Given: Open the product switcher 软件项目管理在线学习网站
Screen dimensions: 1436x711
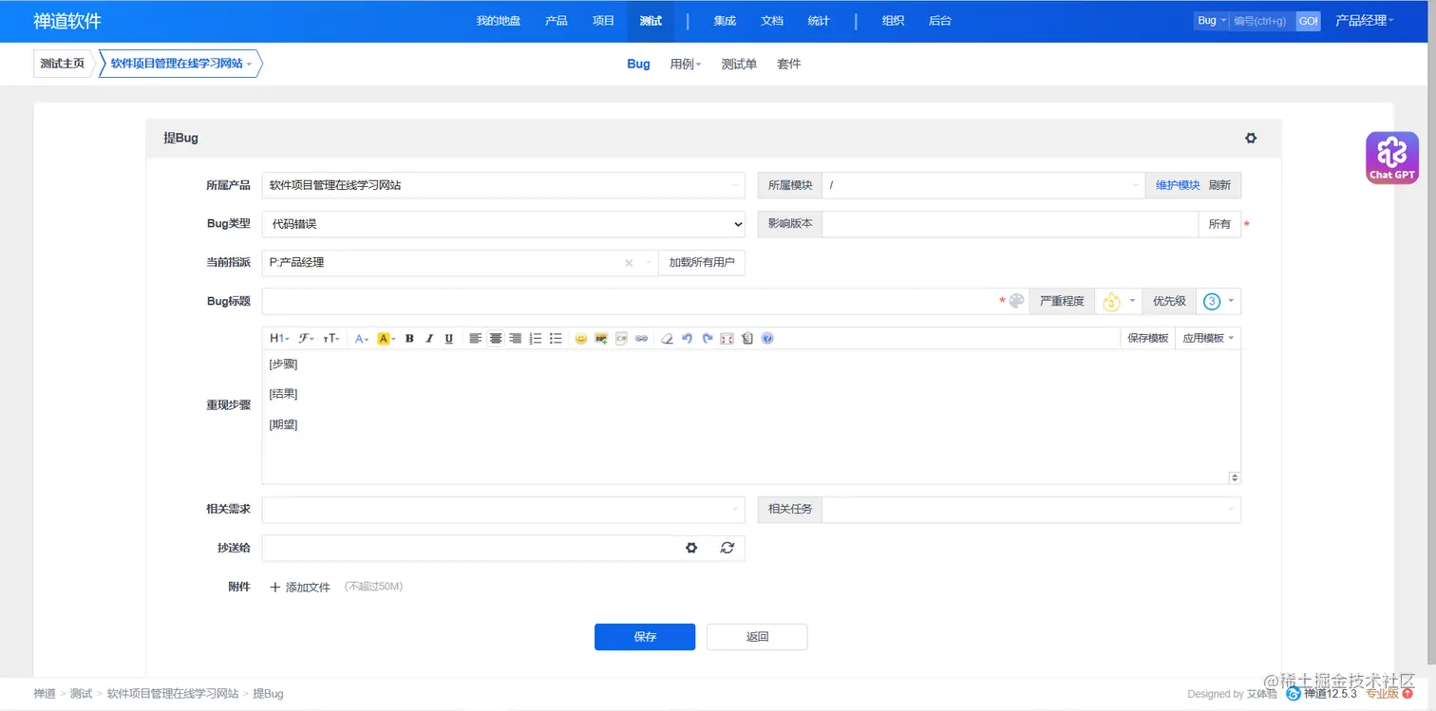Looking at the screenshot, I should click(x=180, y=64).
